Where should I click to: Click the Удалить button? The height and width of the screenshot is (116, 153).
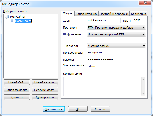[17, 97]
